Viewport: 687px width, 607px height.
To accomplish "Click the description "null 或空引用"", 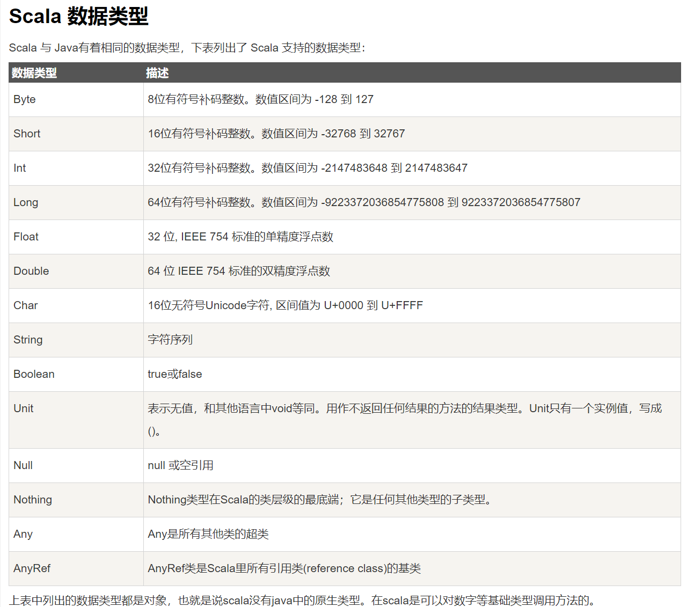I will 180,465.
